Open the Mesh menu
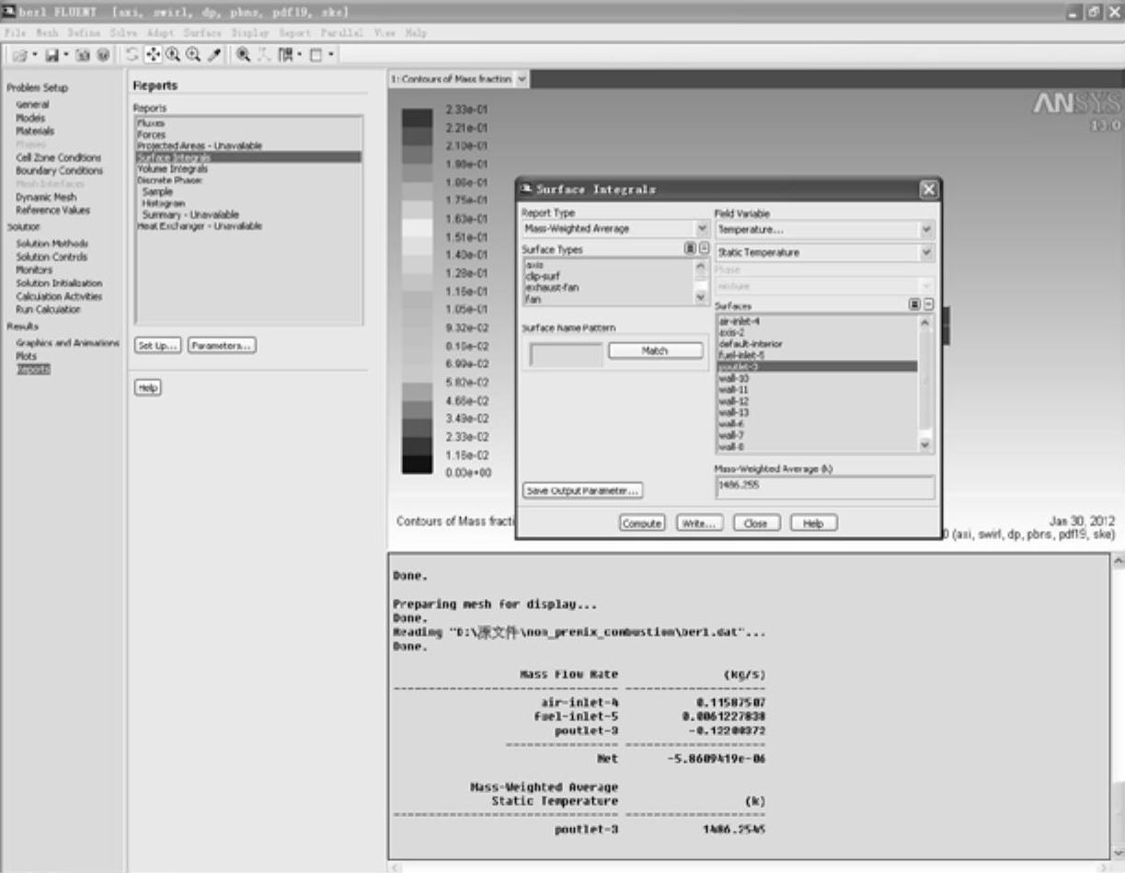This screenshot has height=873, width=1125. [47, 32]
